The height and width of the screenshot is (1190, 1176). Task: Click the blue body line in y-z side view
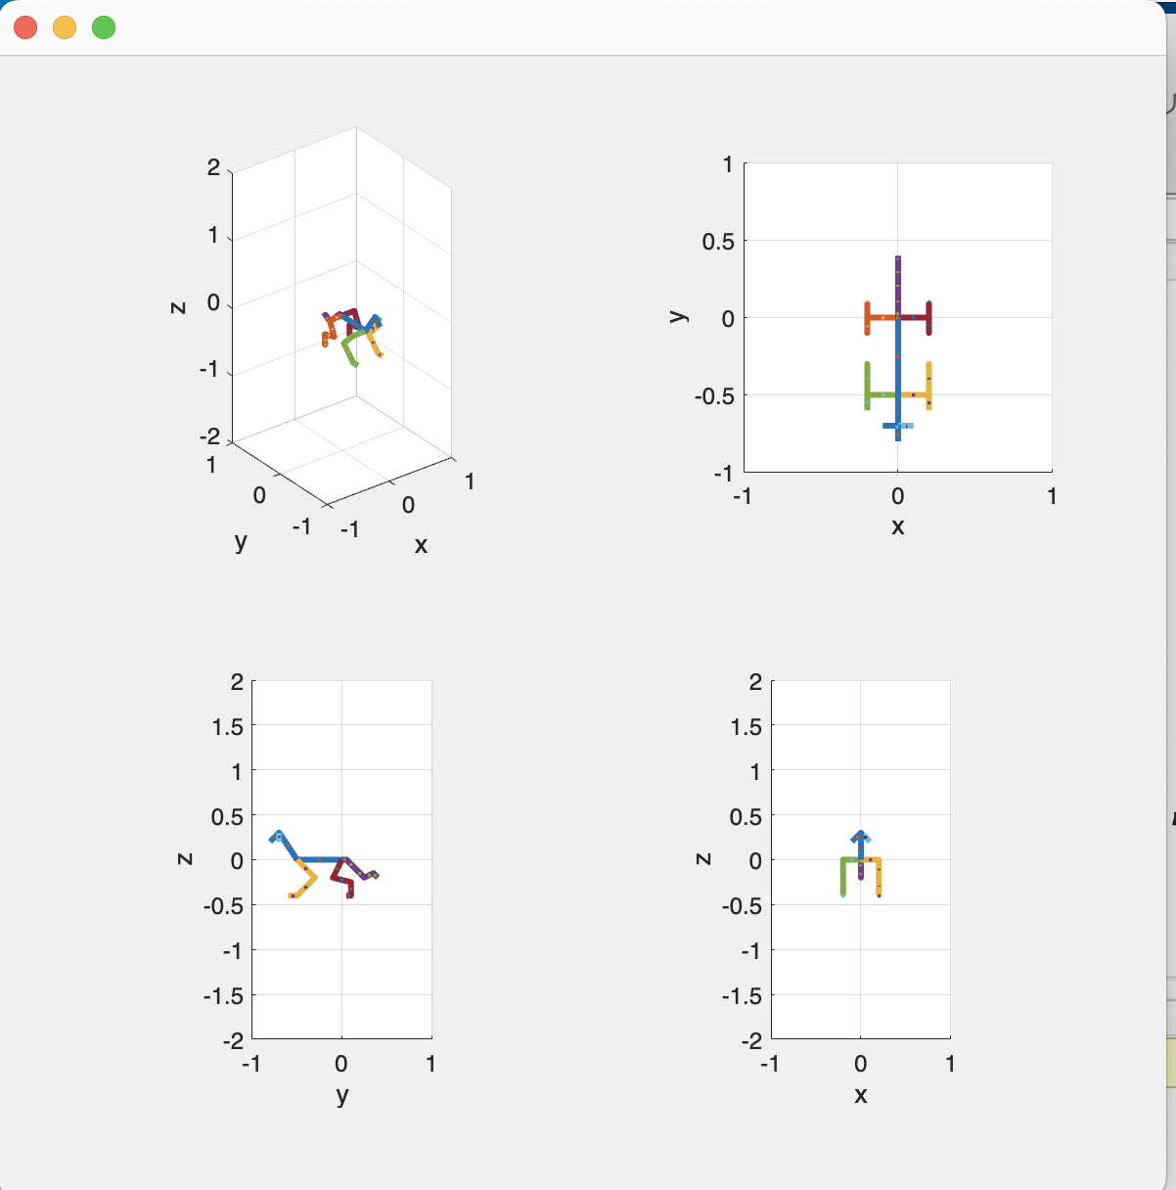pyautogui.click(x=320, y=859)
